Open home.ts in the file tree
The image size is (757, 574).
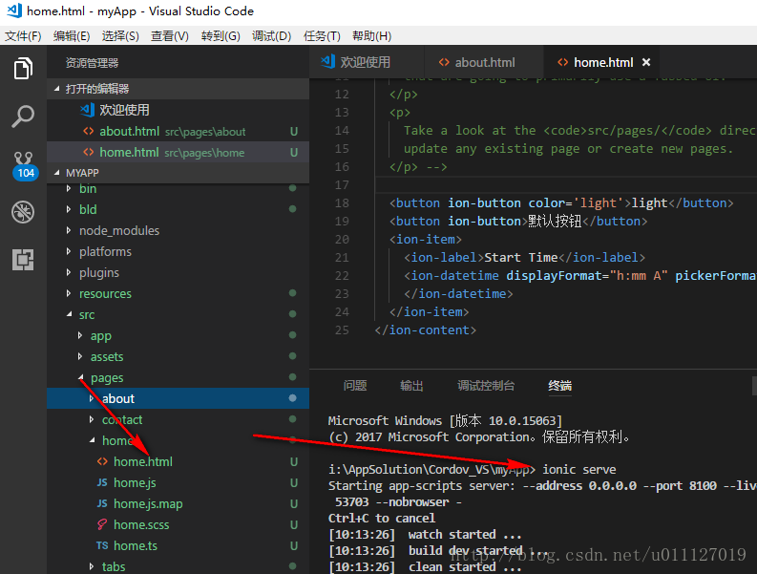pos(178,545)
